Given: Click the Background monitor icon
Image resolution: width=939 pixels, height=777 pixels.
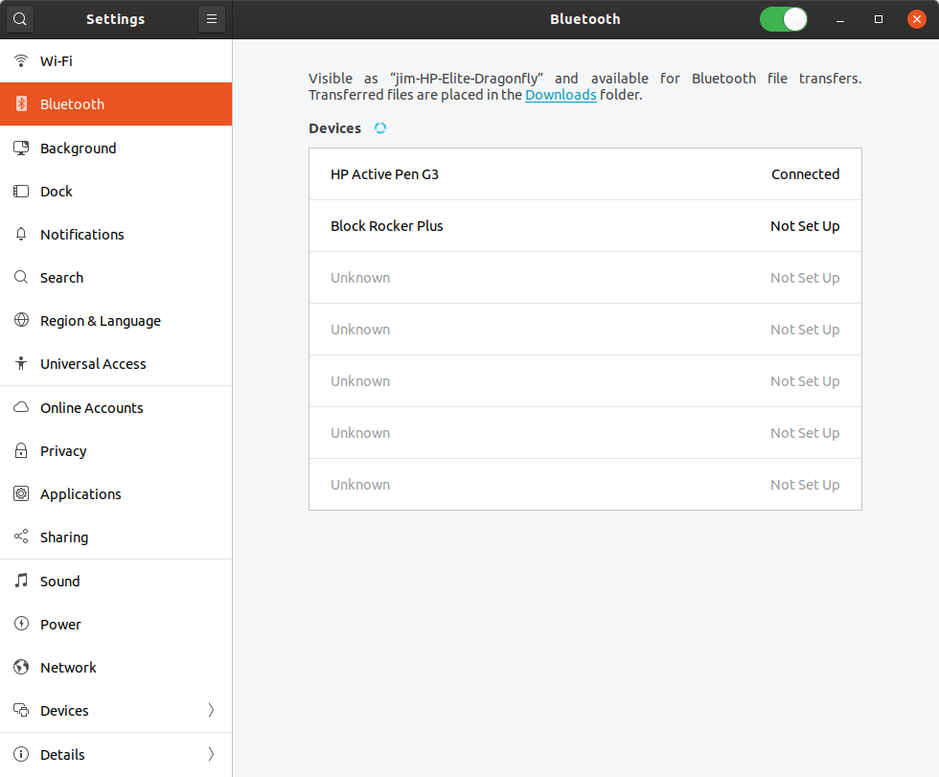Looking at the screenshot, I should 21,148.
